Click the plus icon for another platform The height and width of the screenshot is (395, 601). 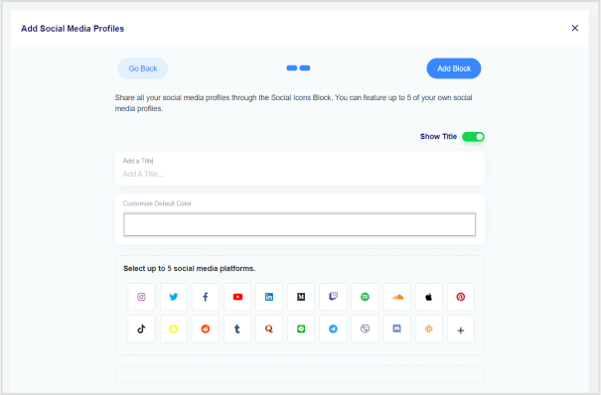tap(461, 329)
